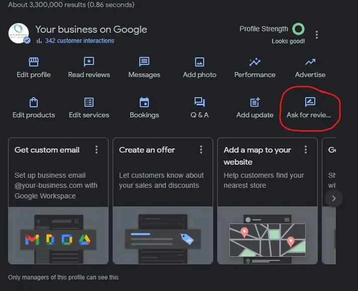Viewport: 358px width, 291px height.
Task: Open the business profile three-dot menu
Action: 316,35
